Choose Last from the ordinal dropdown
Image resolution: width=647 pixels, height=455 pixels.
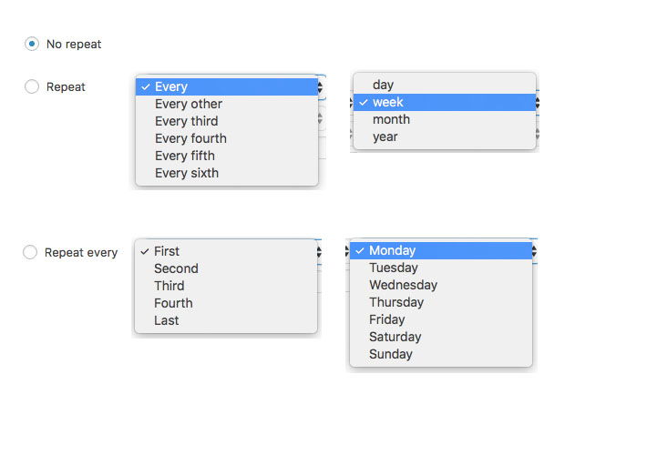(x=167, y=320)
